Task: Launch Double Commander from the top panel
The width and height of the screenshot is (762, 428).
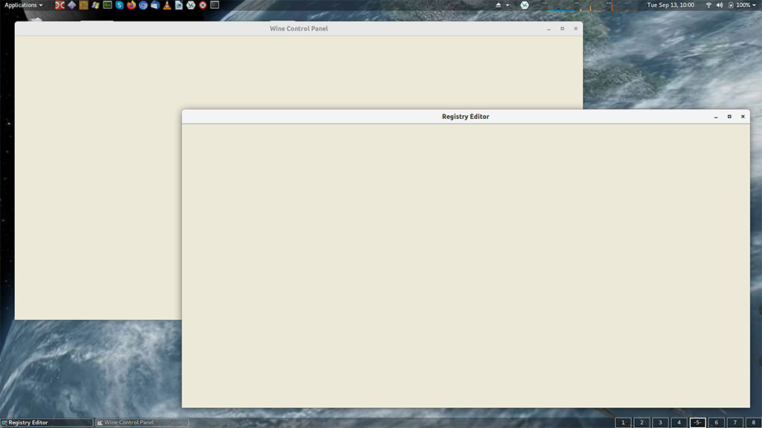Action: [60, 5]
